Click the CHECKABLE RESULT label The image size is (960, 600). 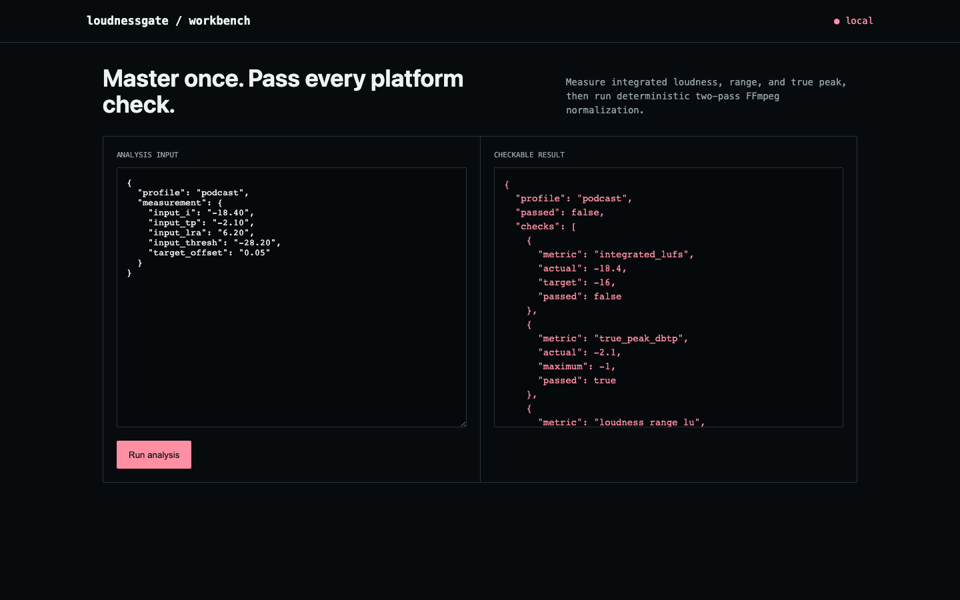529,155
